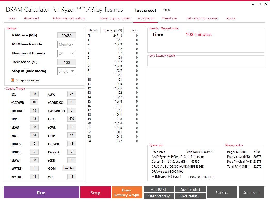The height and width of the screenshot is (204, 270).
Task: Select thread 24 row showing 103.2
Action: pos(113,141)
